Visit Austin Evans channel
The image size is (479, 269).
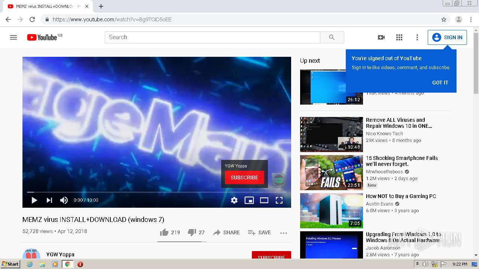[379, 204]
